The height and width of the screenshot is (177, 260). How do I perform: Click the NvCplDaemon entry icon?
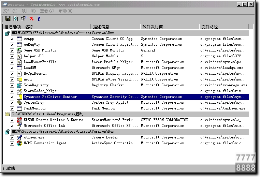(x=19, y=74)
